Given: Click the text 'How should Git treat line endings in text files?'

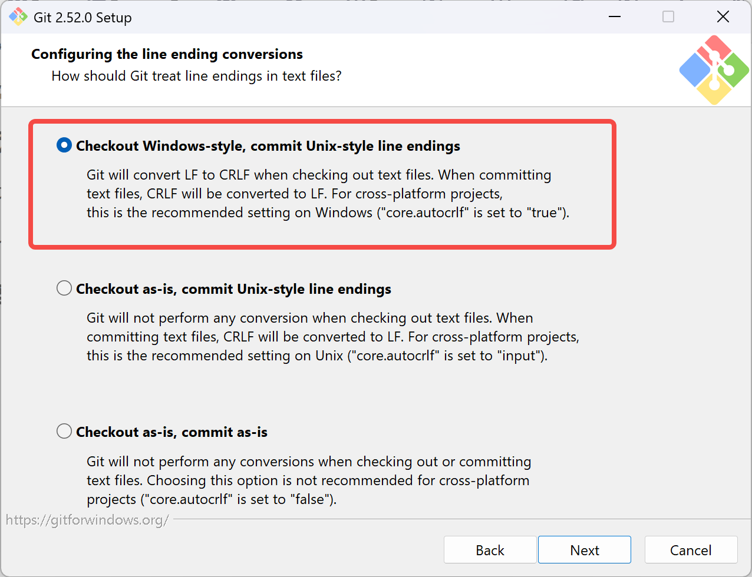Looking at the screenshot, I should coord(196,76).
